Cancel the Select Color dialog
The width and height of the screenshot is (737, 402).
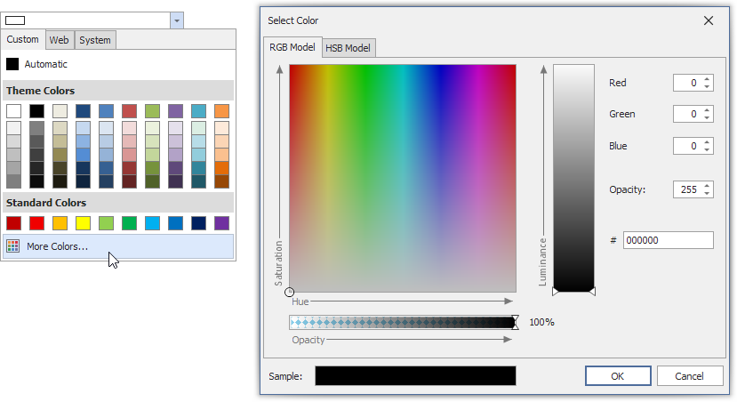point(690,376)
